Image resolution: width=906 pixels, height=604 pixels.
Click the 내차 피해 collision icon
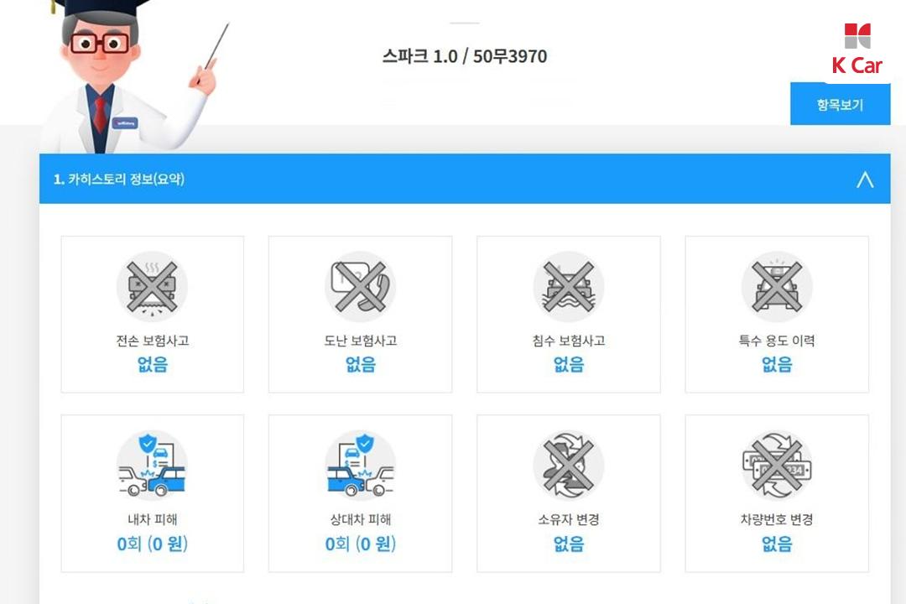[152, 466]
